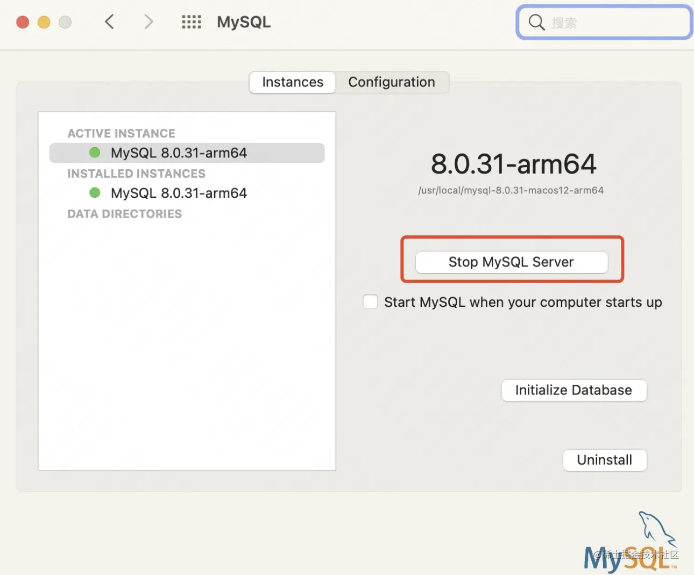The width and height of the screenshot is (694, 575).
Task: Click the Uninstall button
Action: coord(605,460)
